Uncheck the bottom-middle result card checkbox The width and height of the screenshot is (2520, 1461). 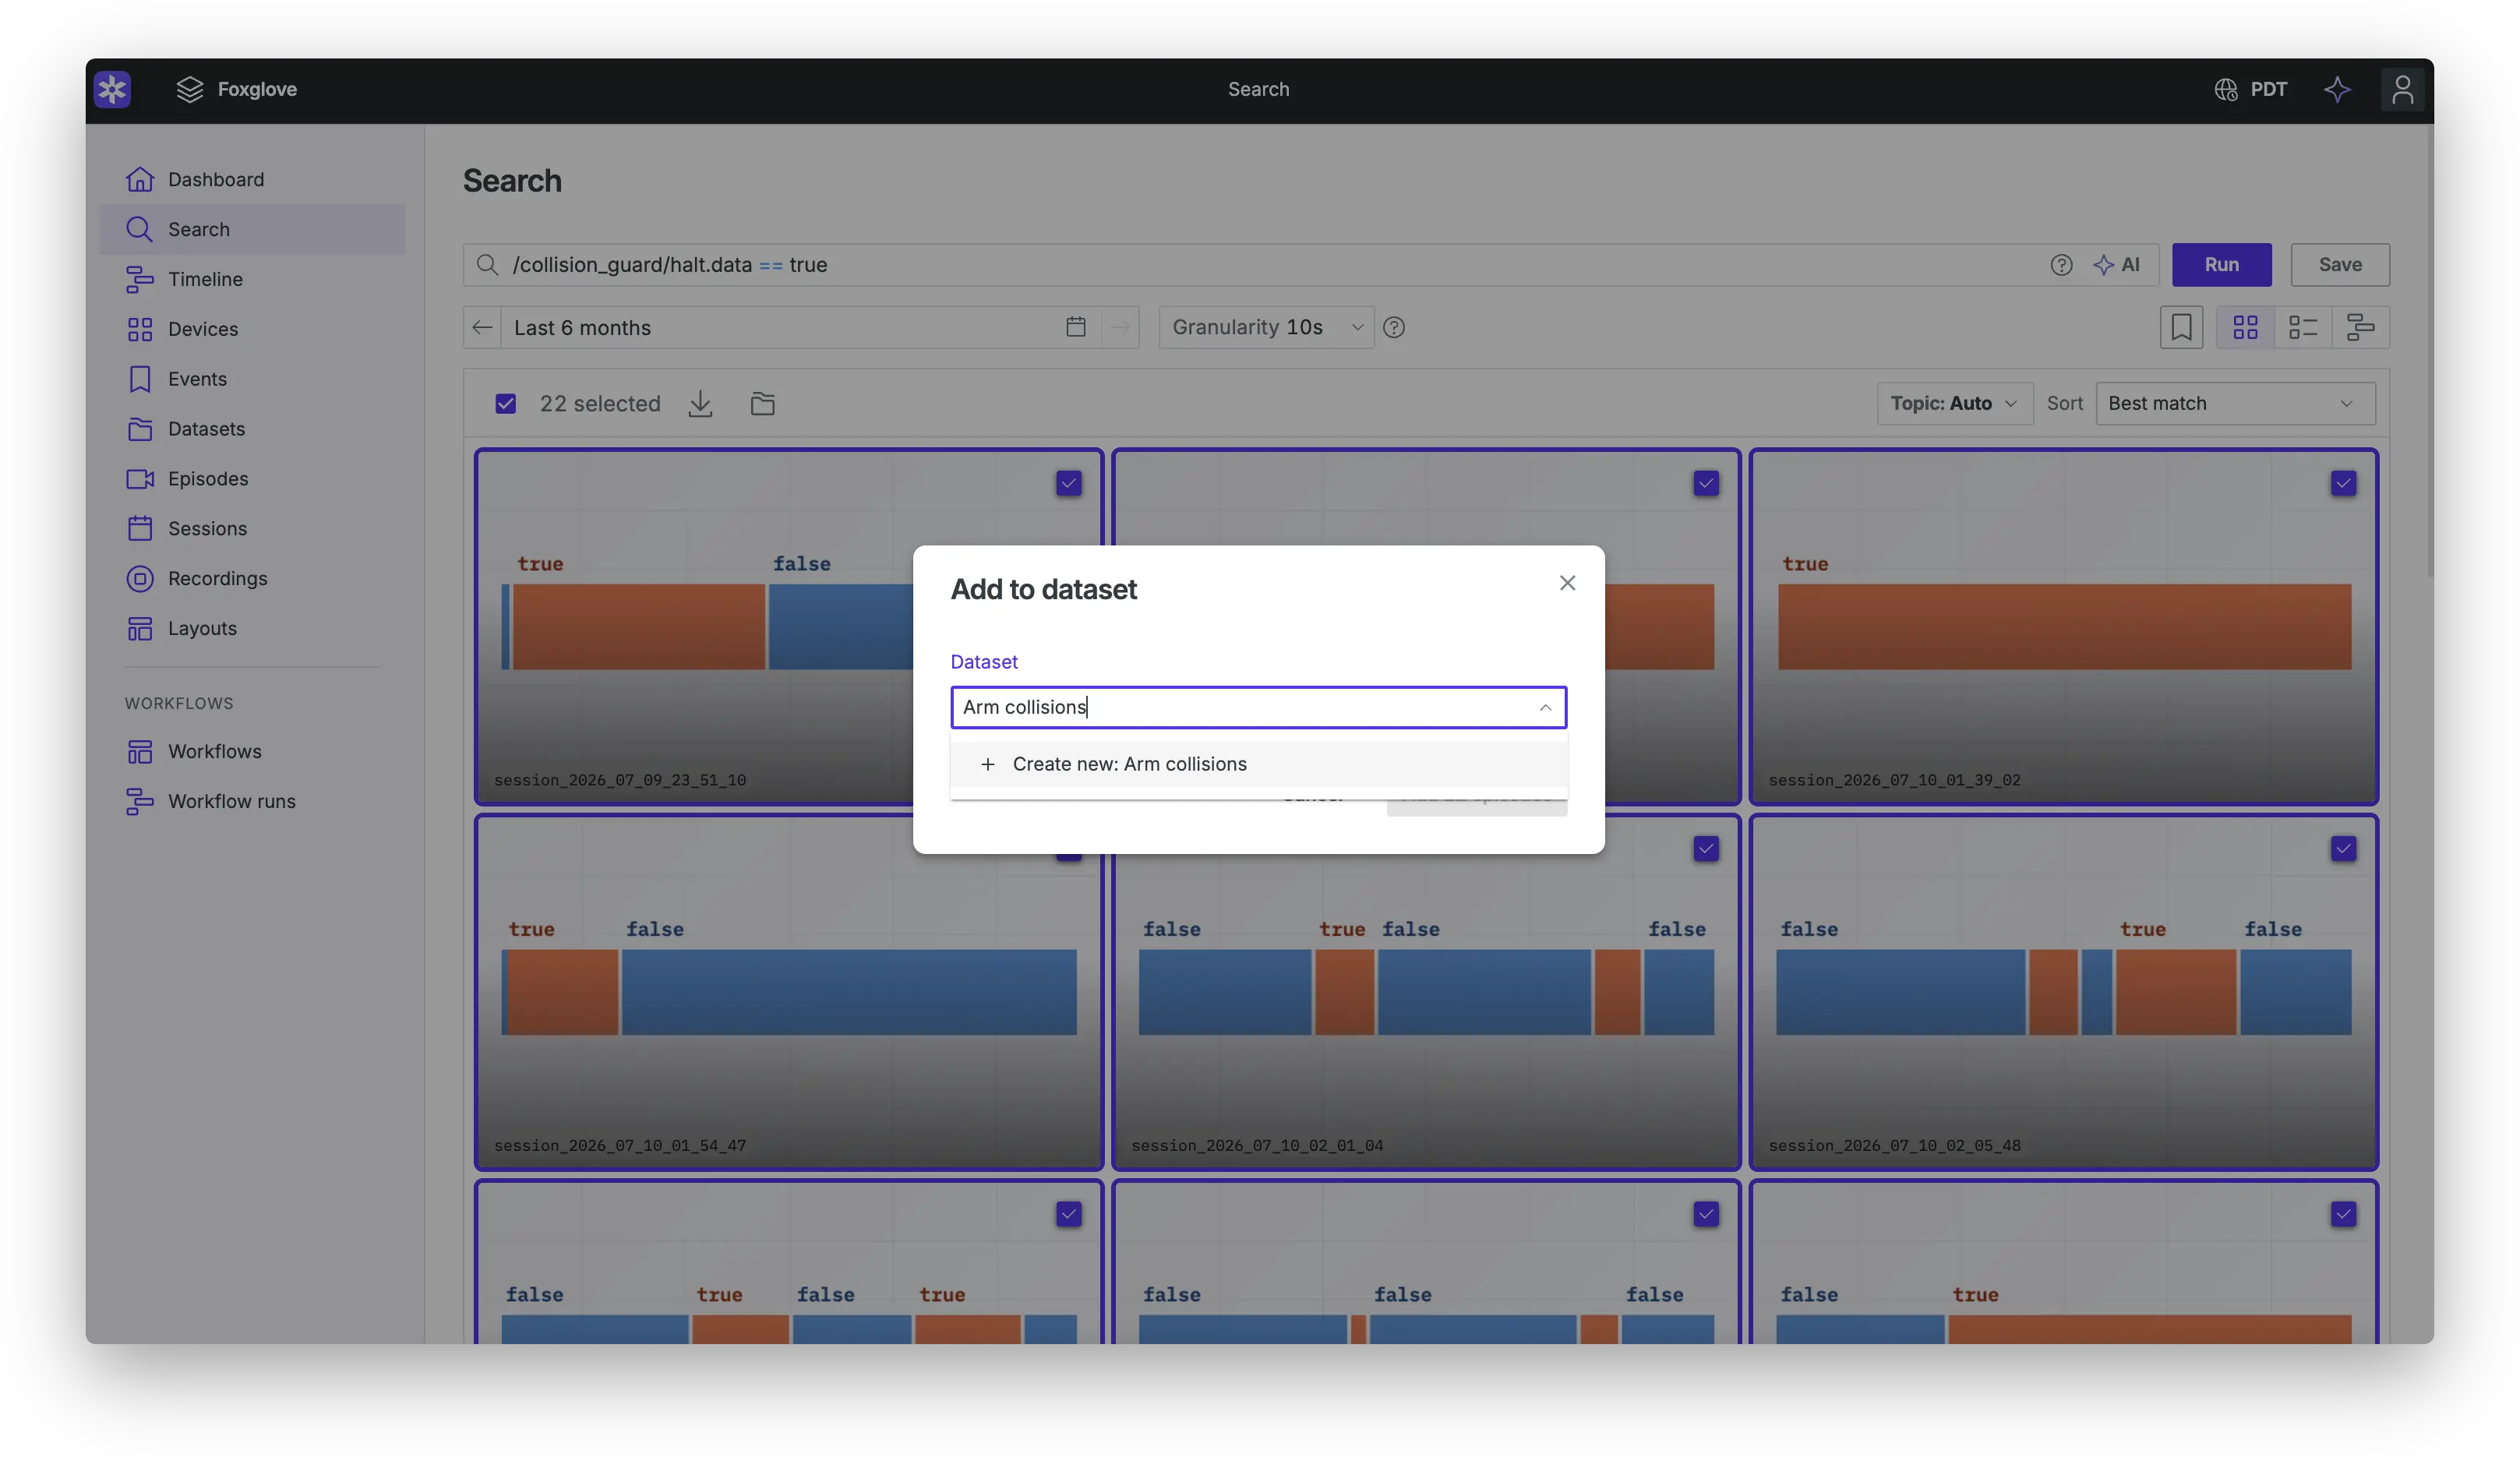1706,1214
